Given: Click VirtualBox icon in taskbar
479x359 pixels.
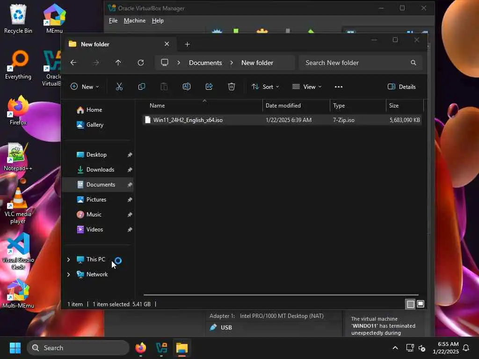Looking at the screenshot, I should click(161, 348).
